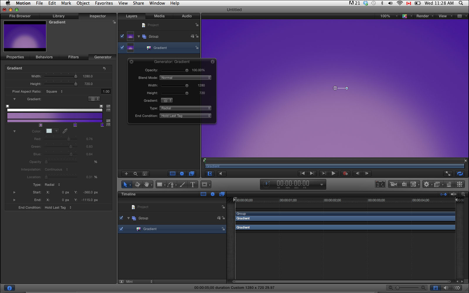The image size is (469, 293).
Task: Click the Render button above the canvas
Action: pos(424,16)
